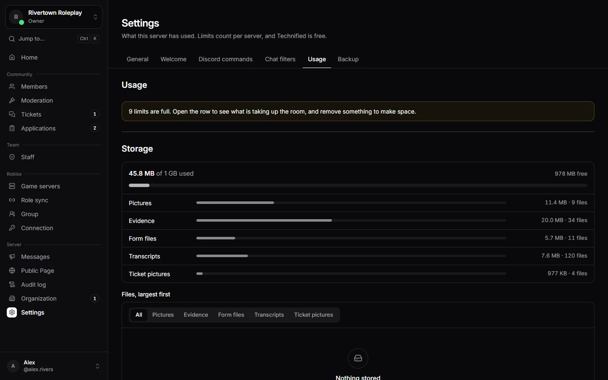Click the Public Page globe icon
Screen dimensions: 608x380
[x=12, y=271]
